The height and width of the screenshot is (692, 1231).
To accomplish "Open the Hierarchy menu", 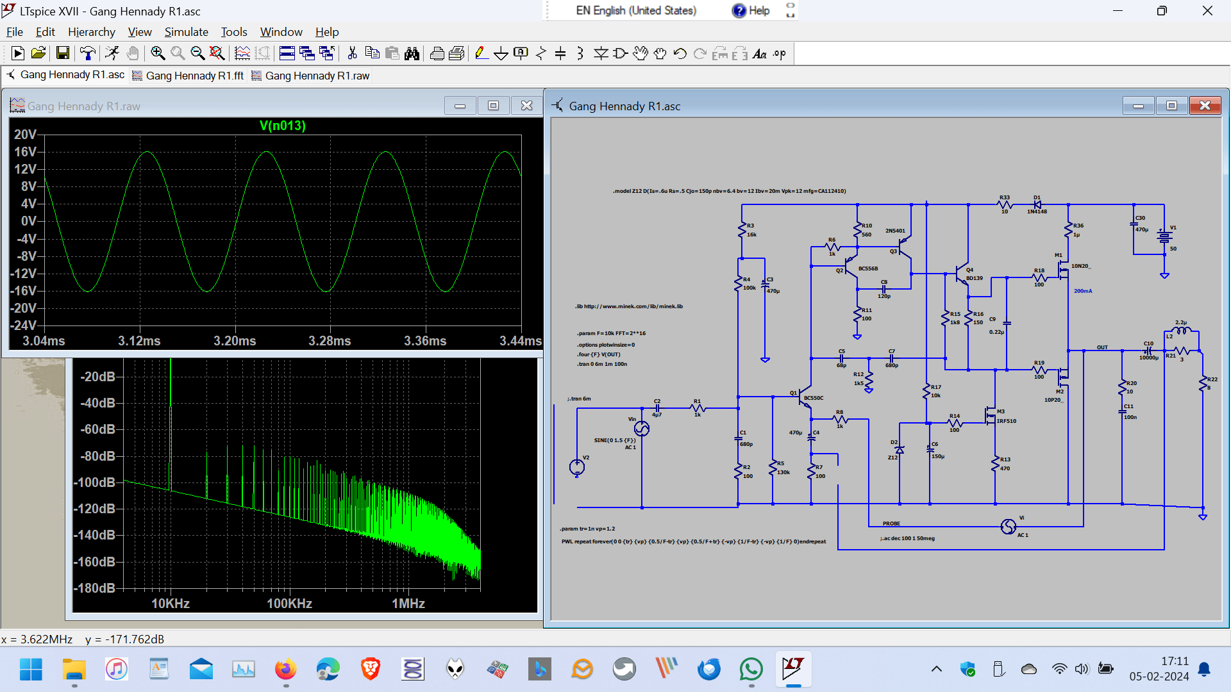I will [x=92, y=32].
